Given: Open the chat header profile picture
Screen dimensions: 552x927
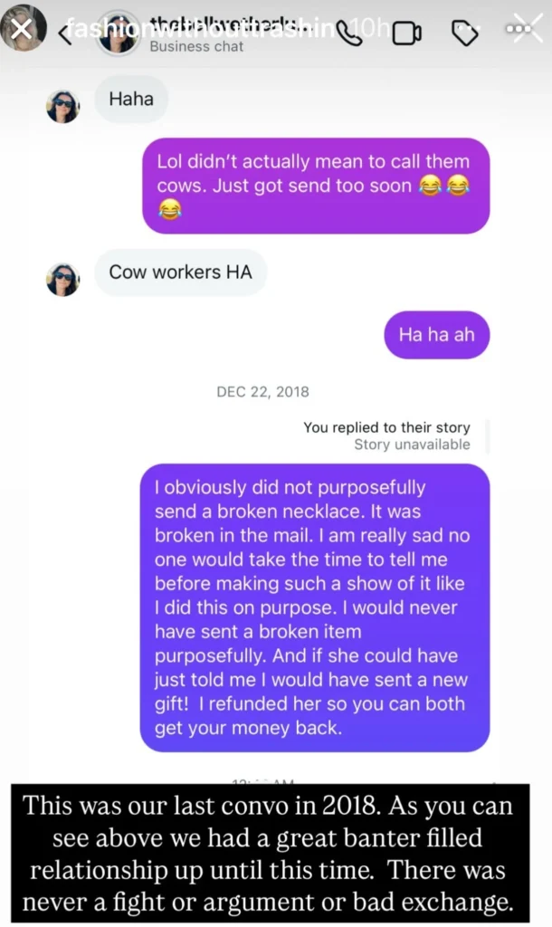Looking at the screenshot, I should click(x=119, y=33).
